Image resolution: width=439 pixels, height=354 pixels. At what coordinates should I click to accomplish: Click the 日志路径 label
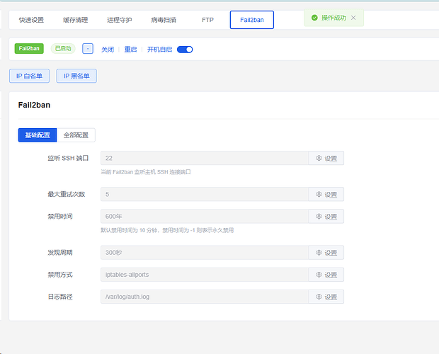click(60, 297)
